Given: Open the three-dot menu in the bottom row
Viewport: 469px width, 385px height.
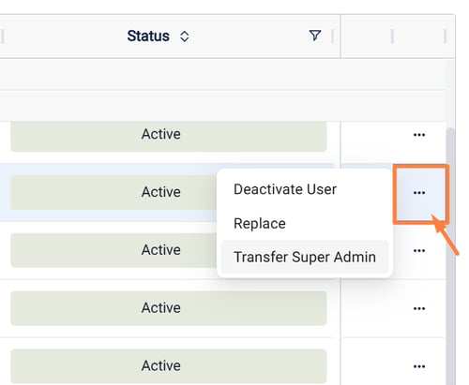Looking at the screenshot, I should (419, 366).
